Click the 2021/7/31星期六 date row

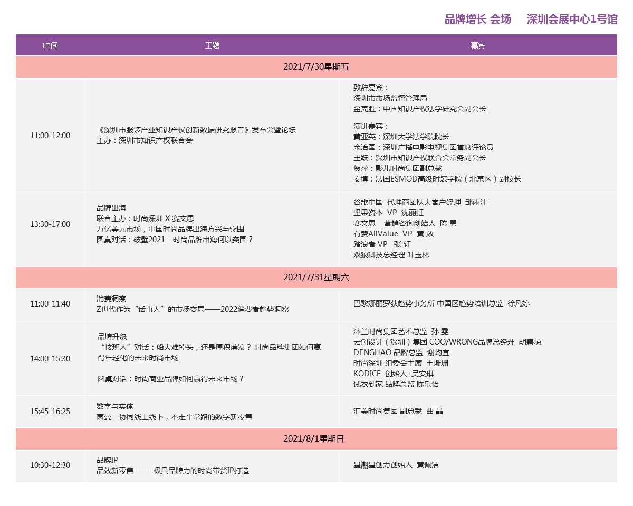click(x=316, y=277)
